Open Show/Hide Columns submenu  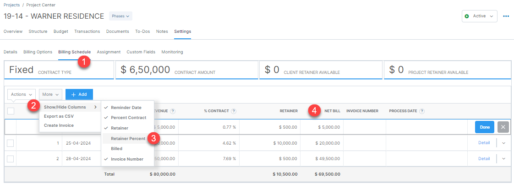click(70, 107)
